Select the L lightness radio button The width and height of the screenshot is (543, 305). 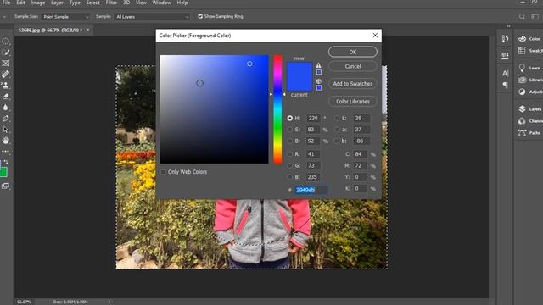337,118
